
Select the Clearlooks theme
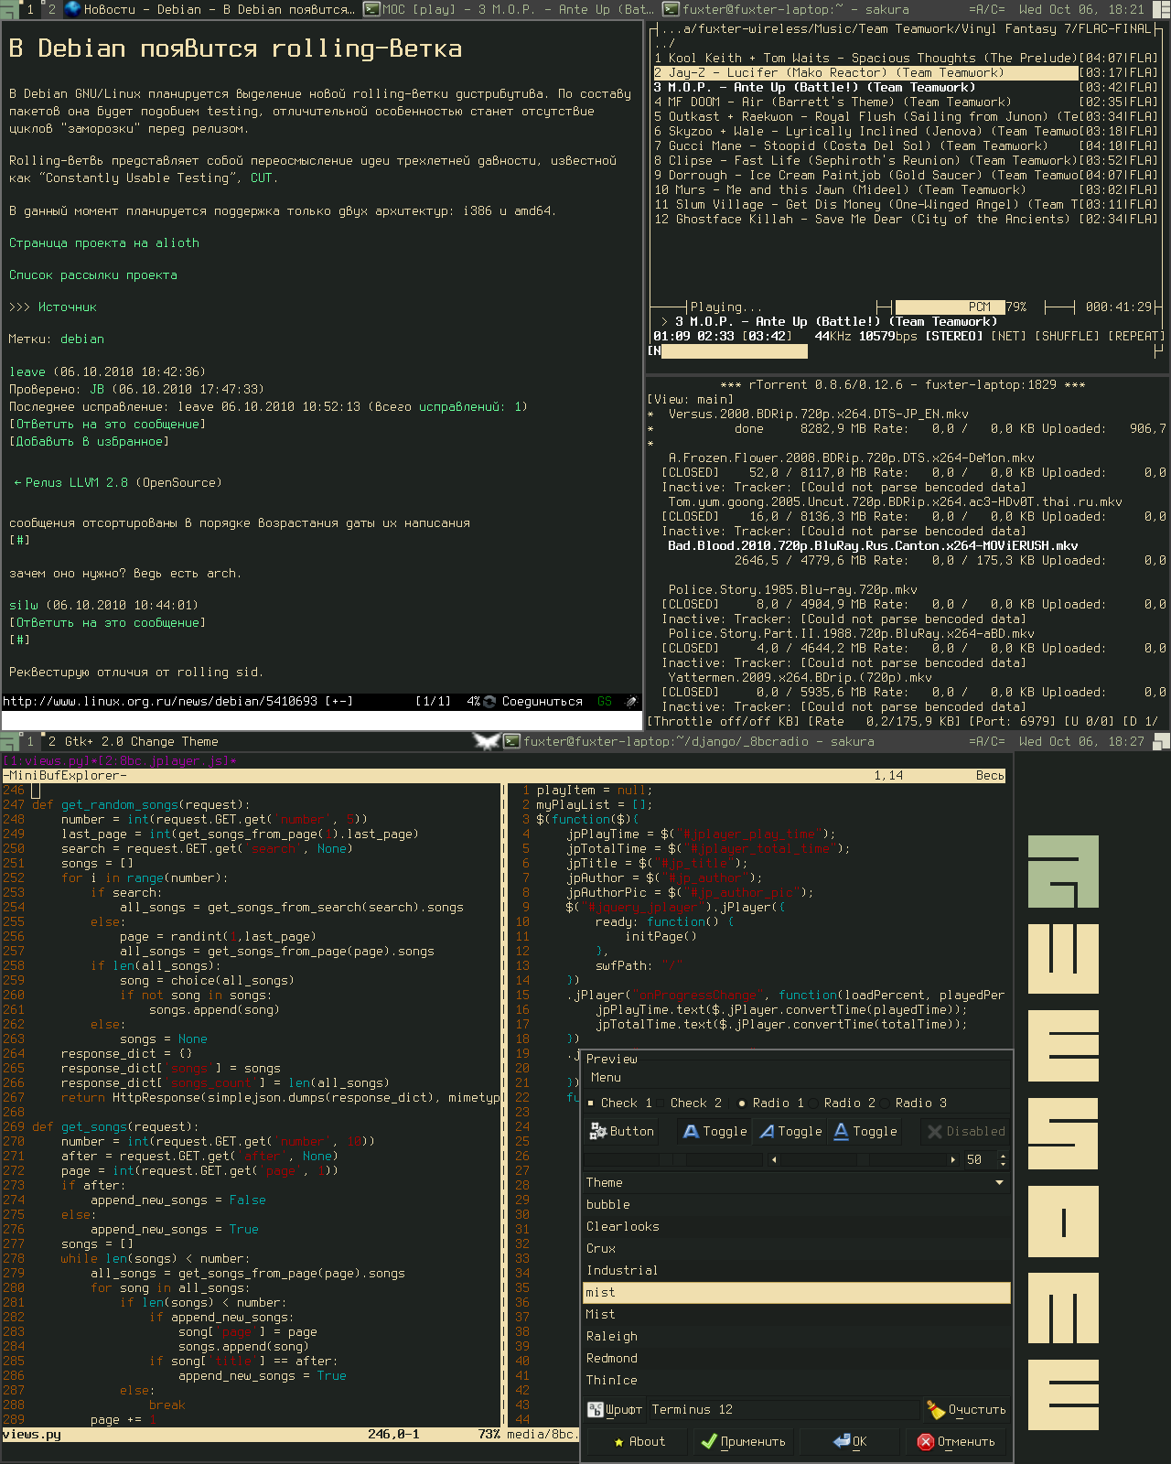point(797,1226)
